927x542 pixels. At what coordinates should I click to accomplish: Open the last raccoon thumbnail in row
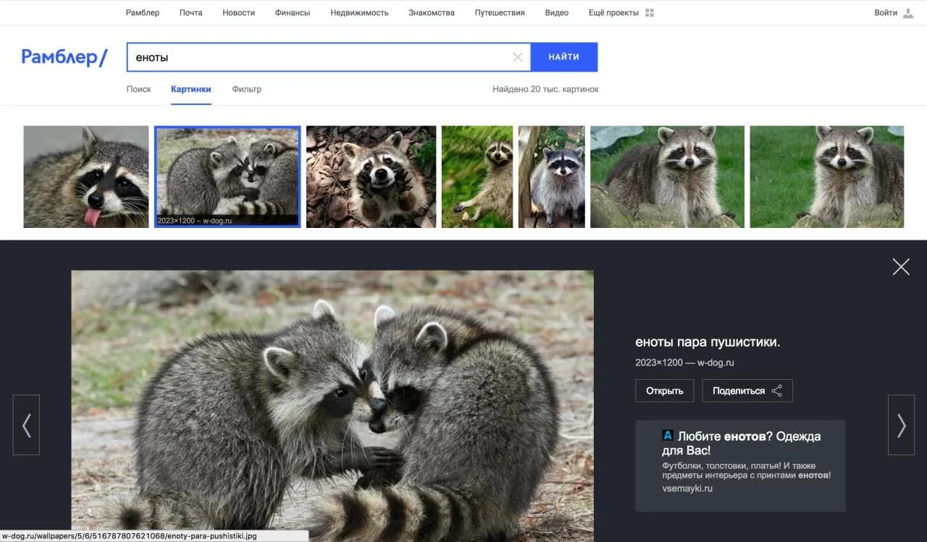pos(826,177)
